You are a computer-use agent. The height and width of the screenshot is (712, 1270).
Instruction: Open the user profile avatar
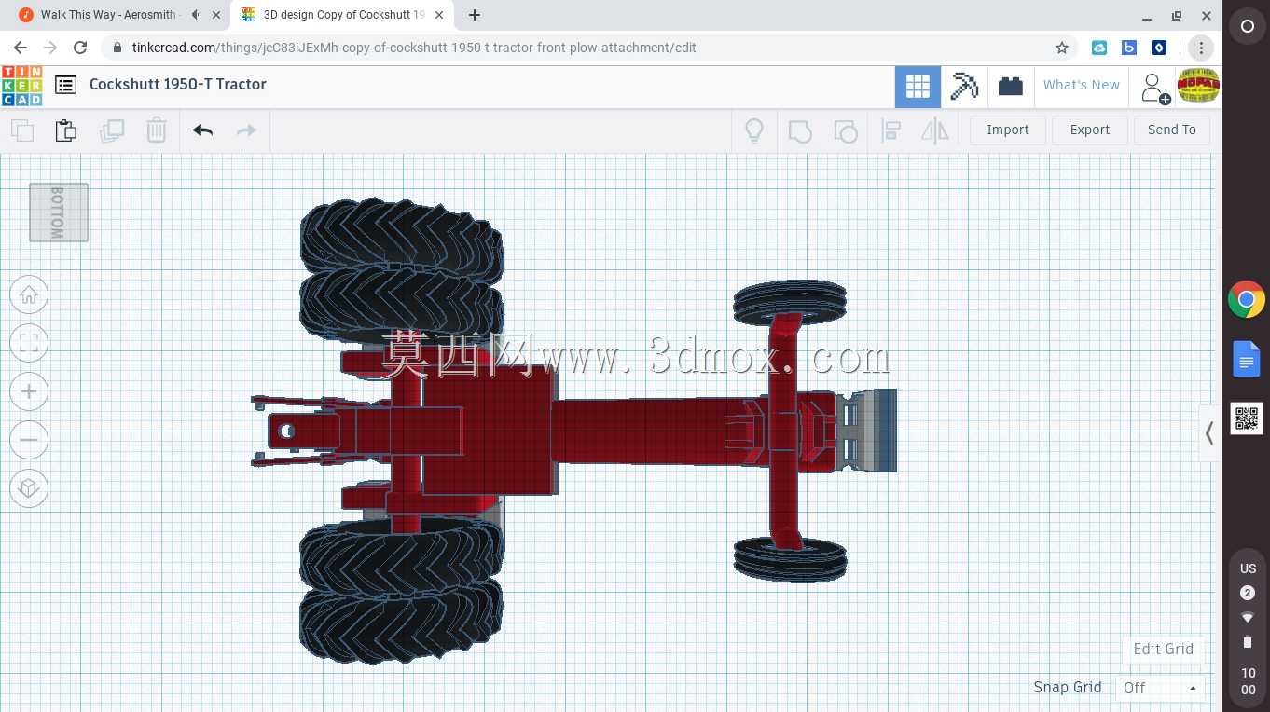tap(1198, 86)
